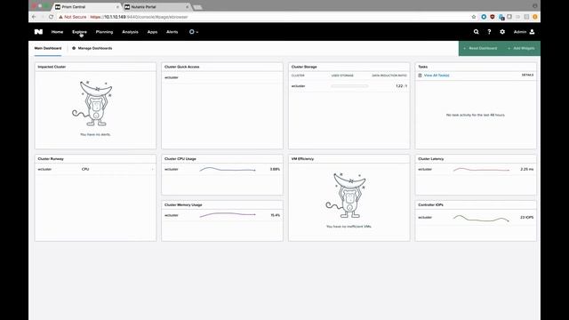569x320 pixels.
Task: Click the Cluster Latency sparkline chart
Action: [x=481, y=170]
